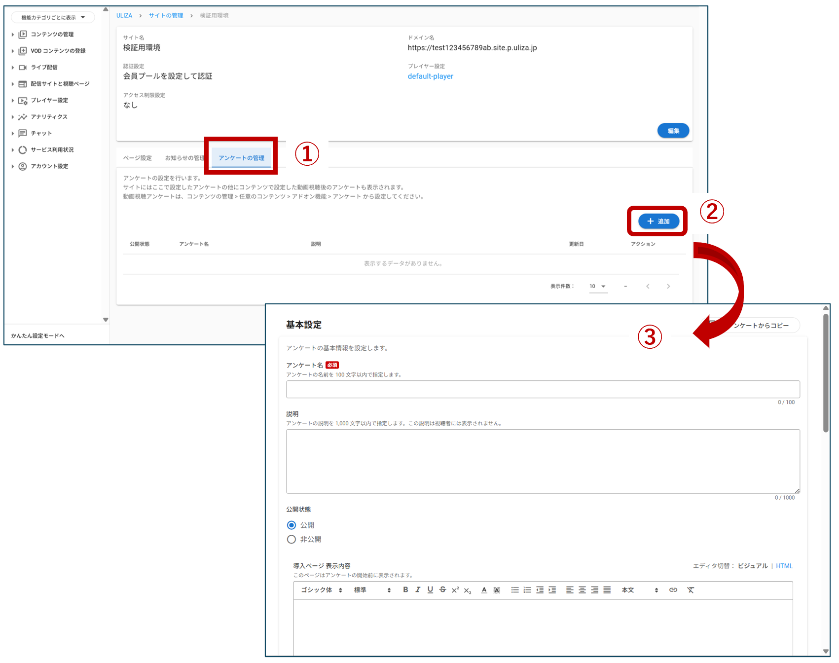Switch to the アンケートの管理 tab
Viewport: 839px width, 663px height.
(241, 158)
